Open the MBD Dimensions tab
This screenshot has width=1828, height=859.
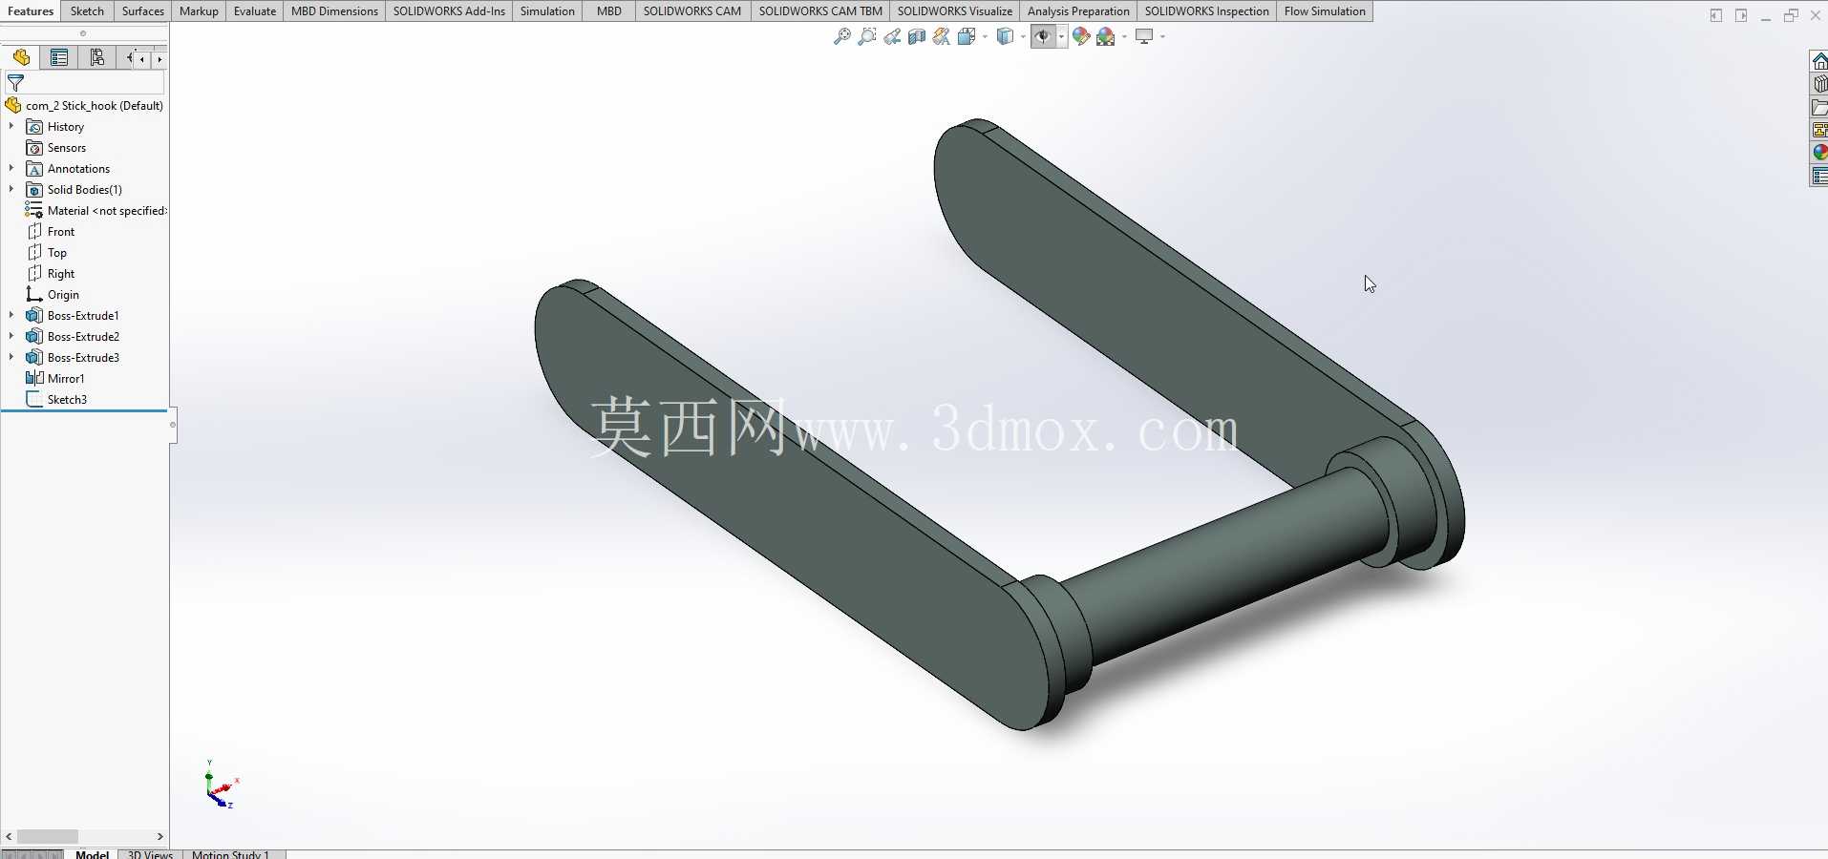click(x=334, y=10)
